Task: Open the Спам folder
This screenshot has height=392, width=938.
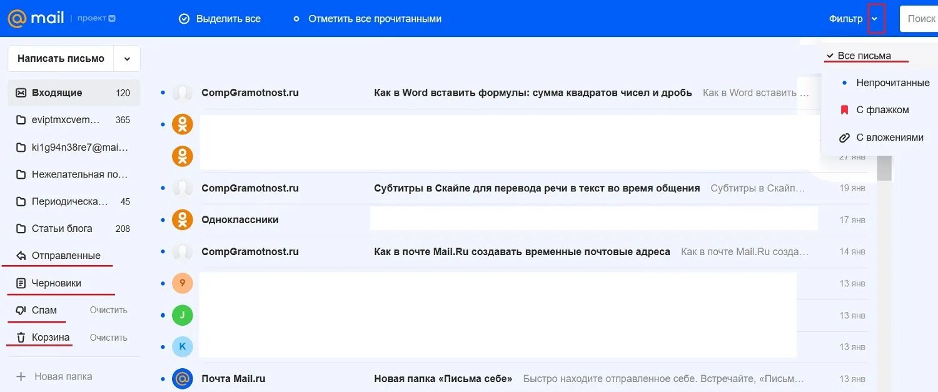Action: point(44,310)
